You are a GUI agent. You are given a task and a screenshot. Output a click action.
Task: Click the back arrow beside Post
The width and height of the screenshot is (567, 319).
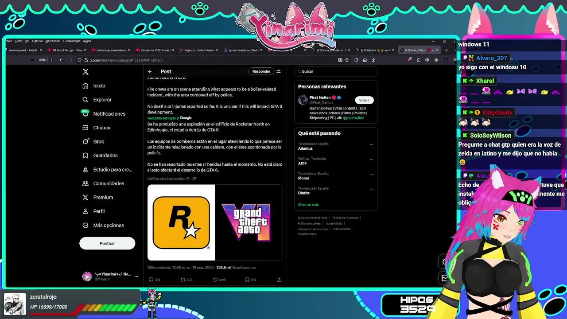pyautogui.click(x=150, y=71)
